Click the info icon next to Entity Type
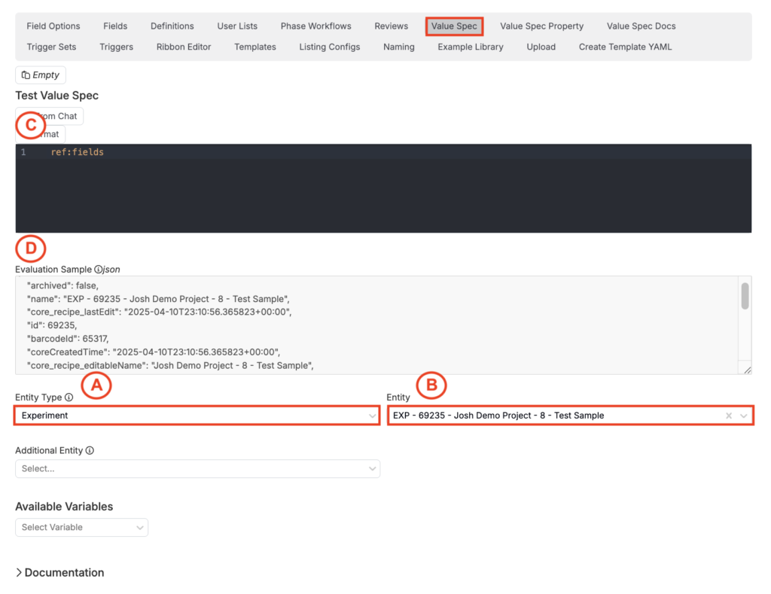 69,397
